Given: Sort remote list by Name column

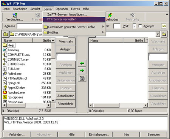Looking at the screenshot, I should click(x=106, y=41).
